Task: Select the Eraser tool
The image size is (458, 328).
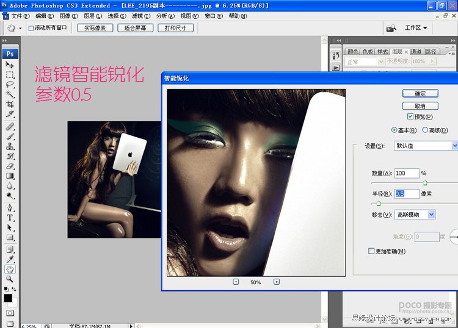Action: point(10,166)
